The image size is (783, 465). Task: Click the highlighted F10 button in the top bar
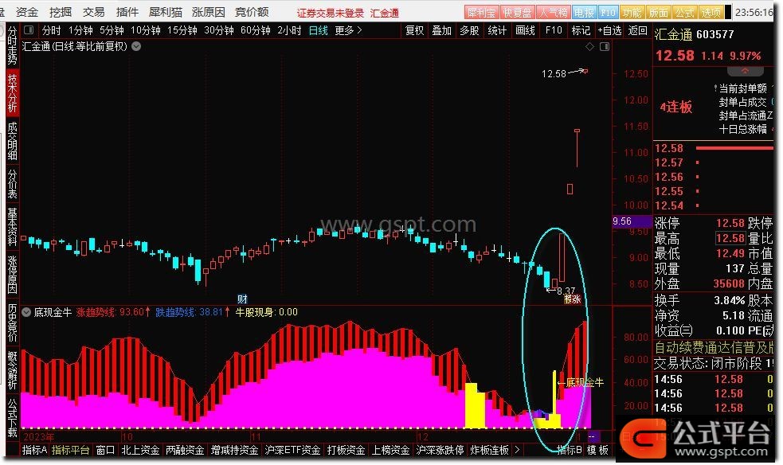tap(608, 12)
